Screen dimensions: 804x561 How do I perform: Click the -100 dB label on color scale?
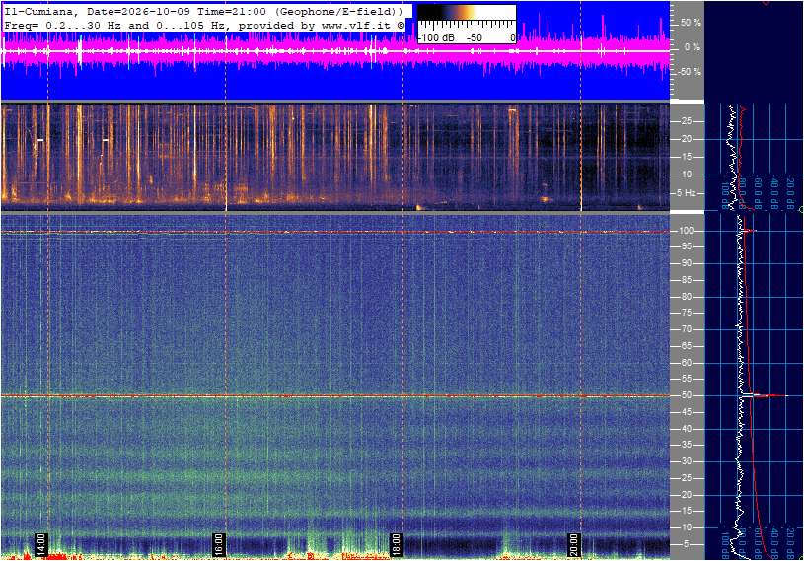point(436,37)
